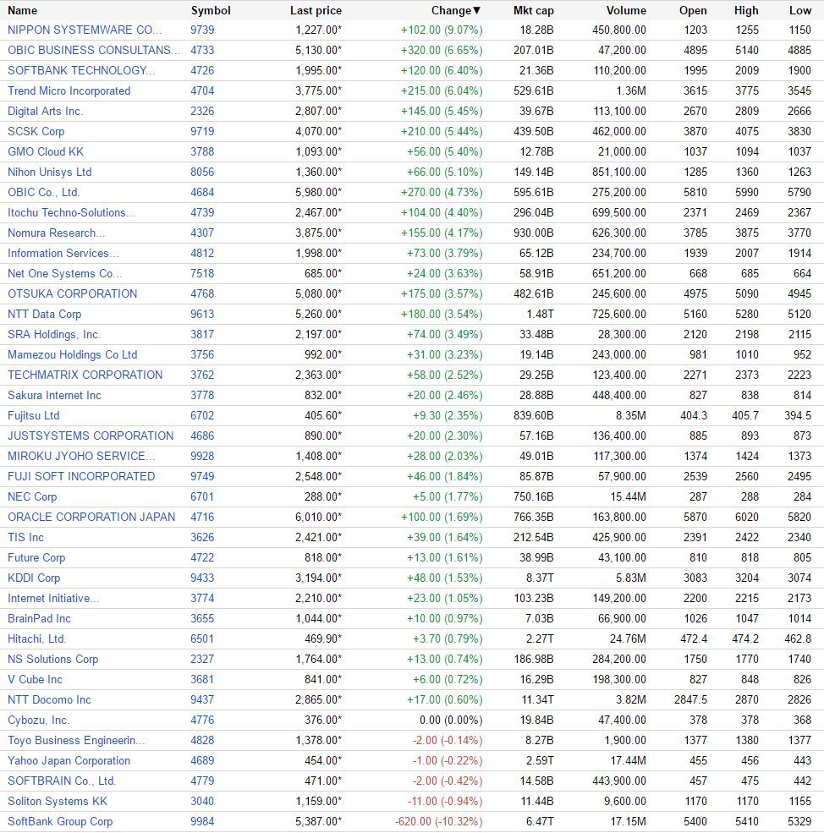Open Cybozu, Inc. link
This screenshot has width=824, height=833.
38,720
